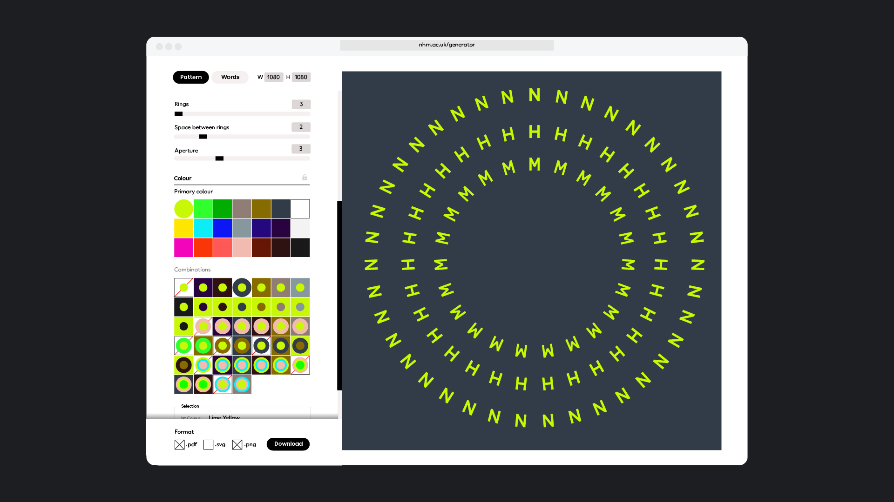894x502 pixels.
Task: Select transparent pink ring with green centre combination
Action: tap(300, 365)
